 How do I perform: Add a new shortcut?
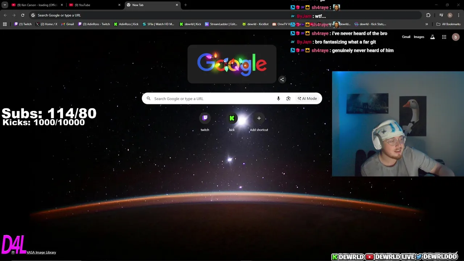(x=259, y=123)
